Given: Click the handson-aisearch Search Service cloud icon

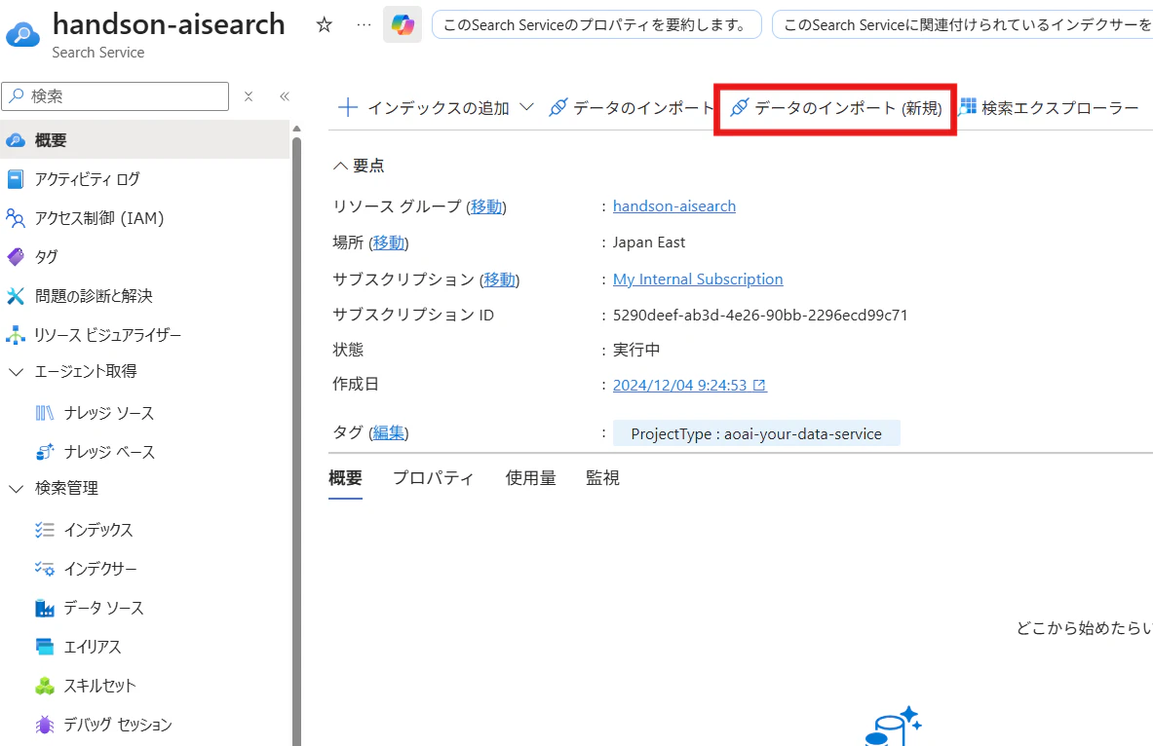Looking at the screenshot, I should (x=22, y=34).
